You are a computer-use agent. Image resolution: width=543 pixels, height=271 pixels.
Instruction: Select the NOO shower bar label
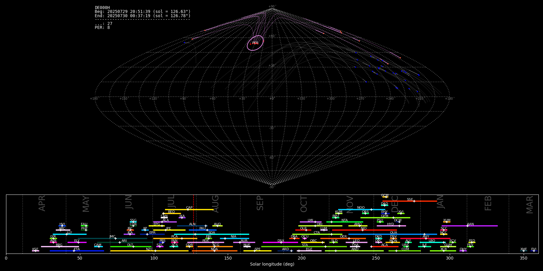(x=361, y=208)
